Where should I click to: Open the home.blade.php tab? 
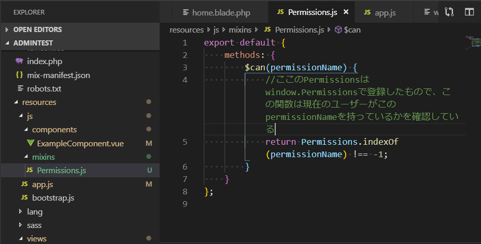(x=220, y=12)
